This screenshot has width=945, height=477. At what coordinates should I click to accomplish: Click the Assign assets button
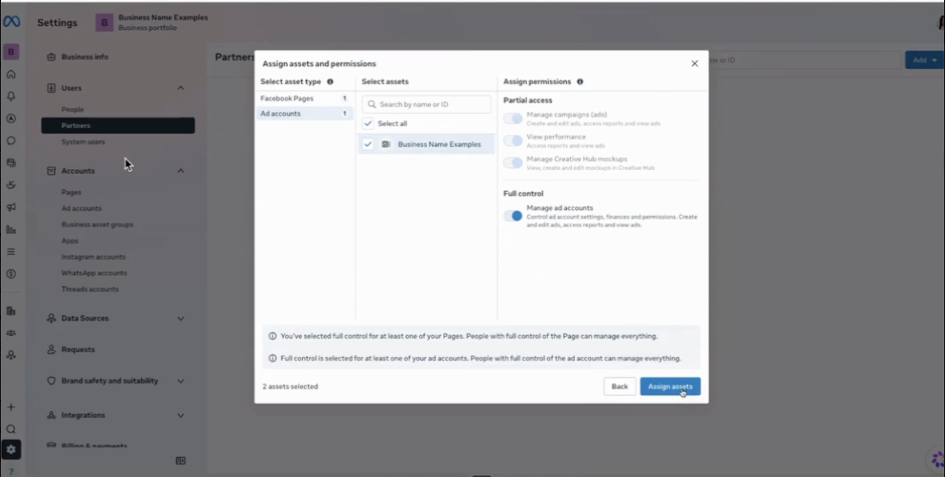tap(670, 386)
